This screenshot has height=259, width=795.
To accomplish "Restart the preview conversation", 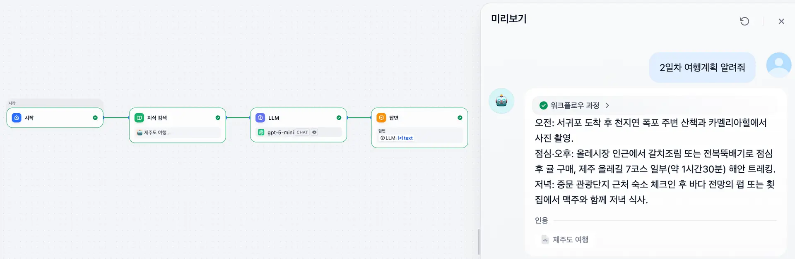I will click(744, 21).
